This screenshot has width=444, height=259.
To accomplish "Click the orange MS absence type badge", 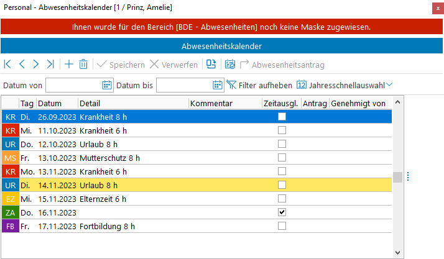I will point(10,158).
